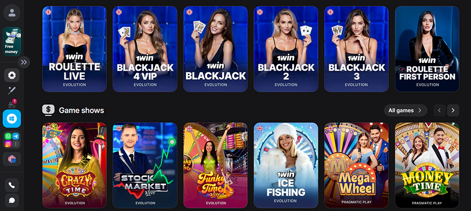Open the live chat bubble icon
Image resolution: width=471 pixels, height=211 pixels.
[12, 200]
